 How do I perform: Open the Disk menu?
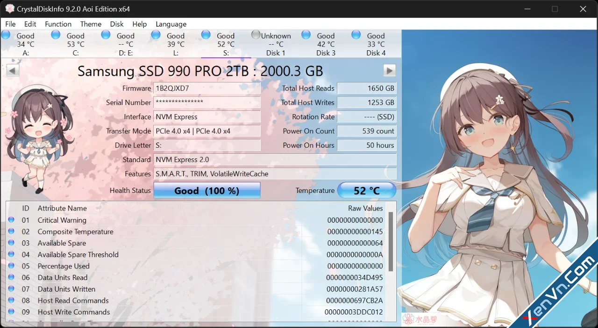(117, 24)
